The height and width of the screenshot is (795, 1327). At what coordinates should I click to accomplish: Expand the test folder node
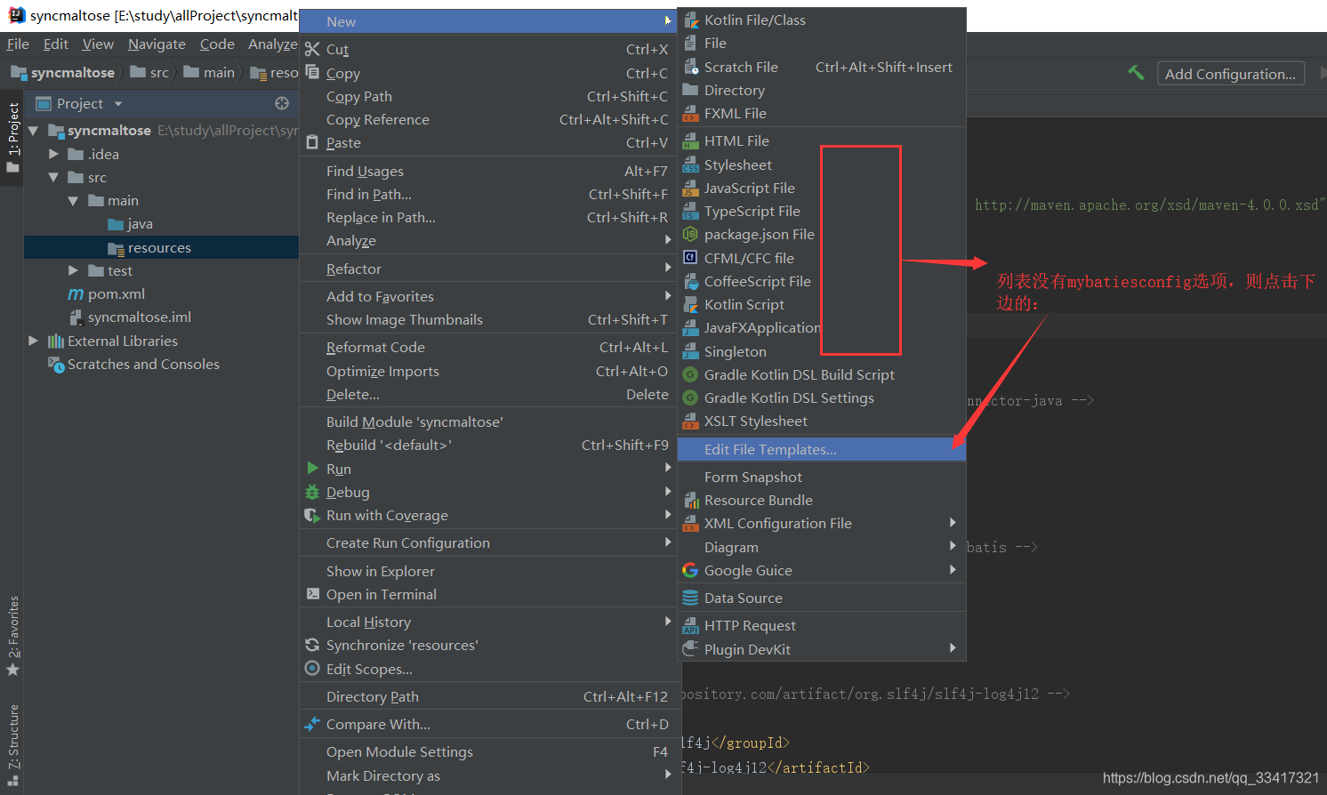point(73,270)
